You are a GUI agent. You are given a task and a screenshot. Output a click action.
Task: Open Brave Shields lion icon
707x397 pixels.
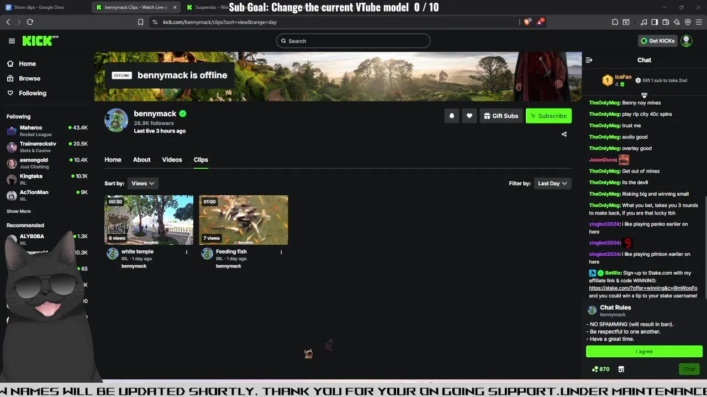tap(526, 22)
